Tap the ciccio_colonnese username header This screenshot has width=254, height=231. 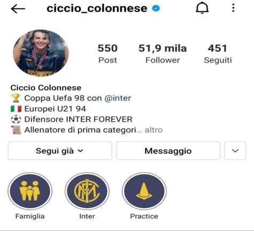[x=97, y=9]
